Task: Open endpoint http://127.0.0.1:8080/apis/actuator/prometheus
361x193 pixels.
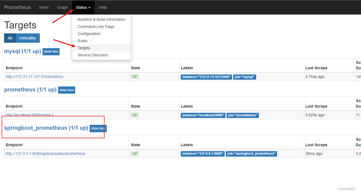Action: point(46,154)
